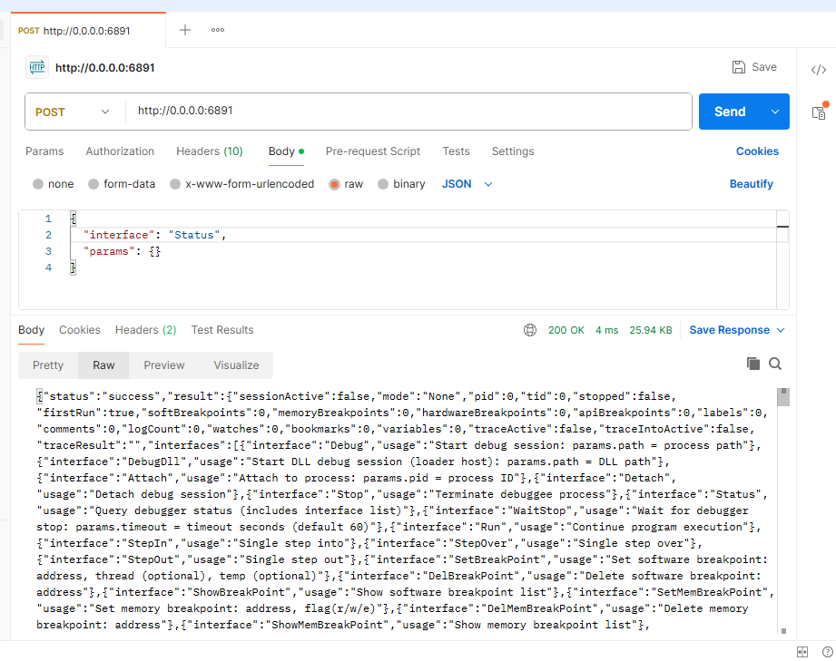
Task: Search within the response body
Action: click(x=775, y=364)
